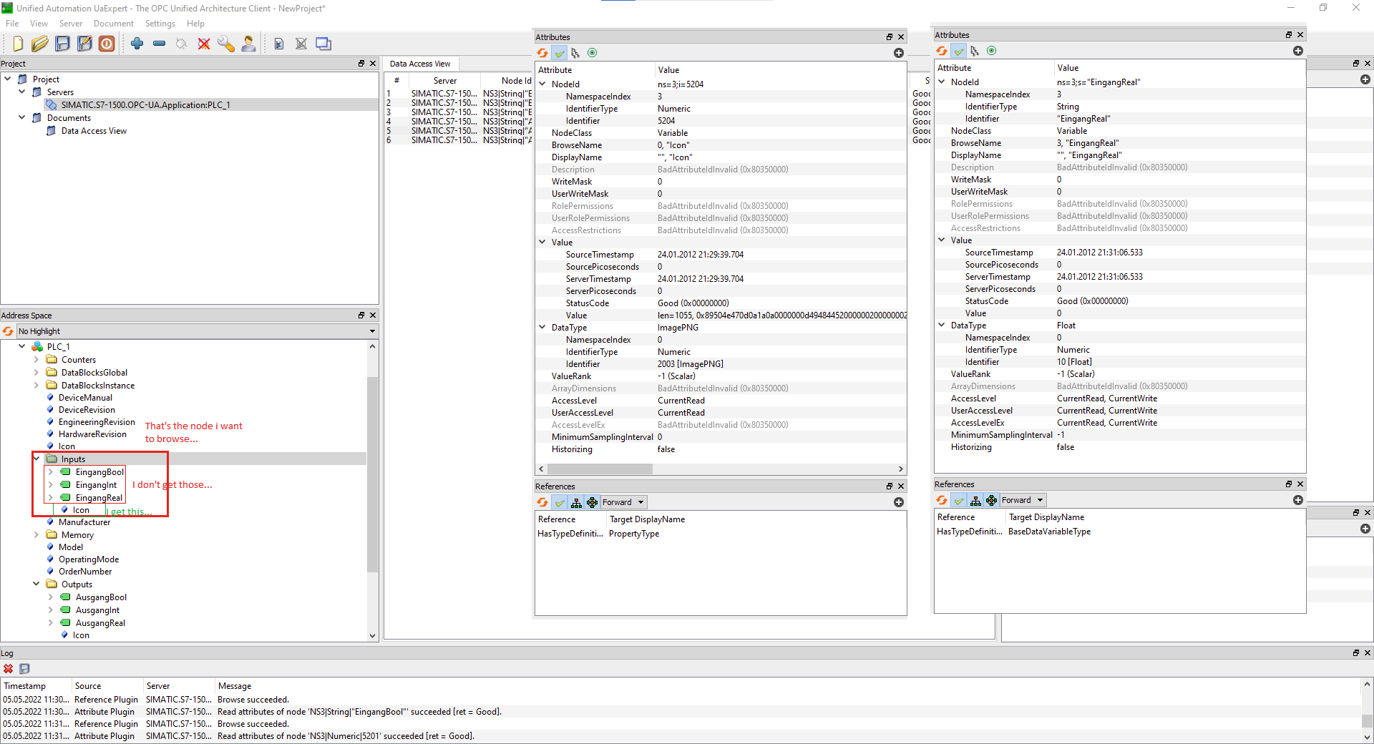The height and width of the screenshot is (744, 1374).
Task: Expand the Outputs folder
Action: [x=37, y=584]
